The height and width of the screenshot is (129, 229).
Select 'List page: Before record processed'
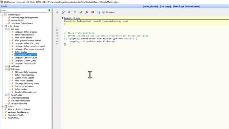click(30, 46)
